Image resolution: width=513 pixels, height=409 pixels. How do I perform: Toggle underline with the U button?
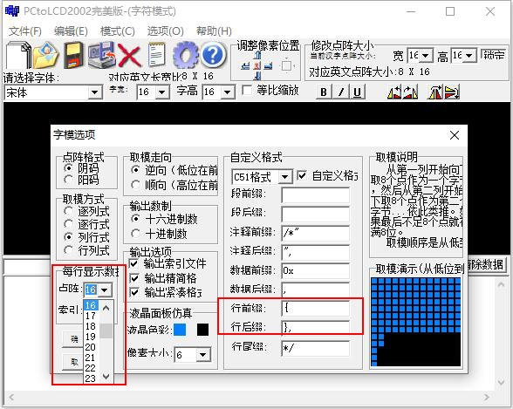358,92
